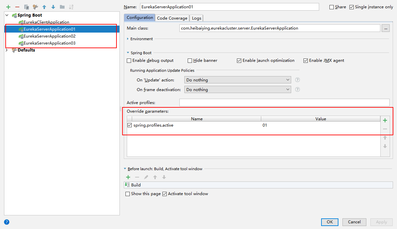Switch to the Logs tab
Image resolution: width=397 pixels, height=229 pixels.
point(196,18)
